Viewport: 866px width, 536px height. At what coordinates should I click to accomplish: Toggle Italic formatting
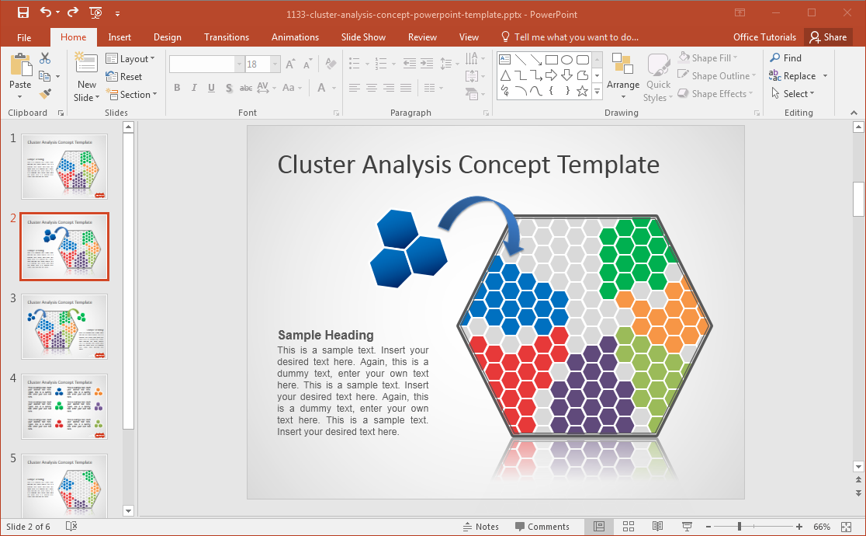click(194, 88)
